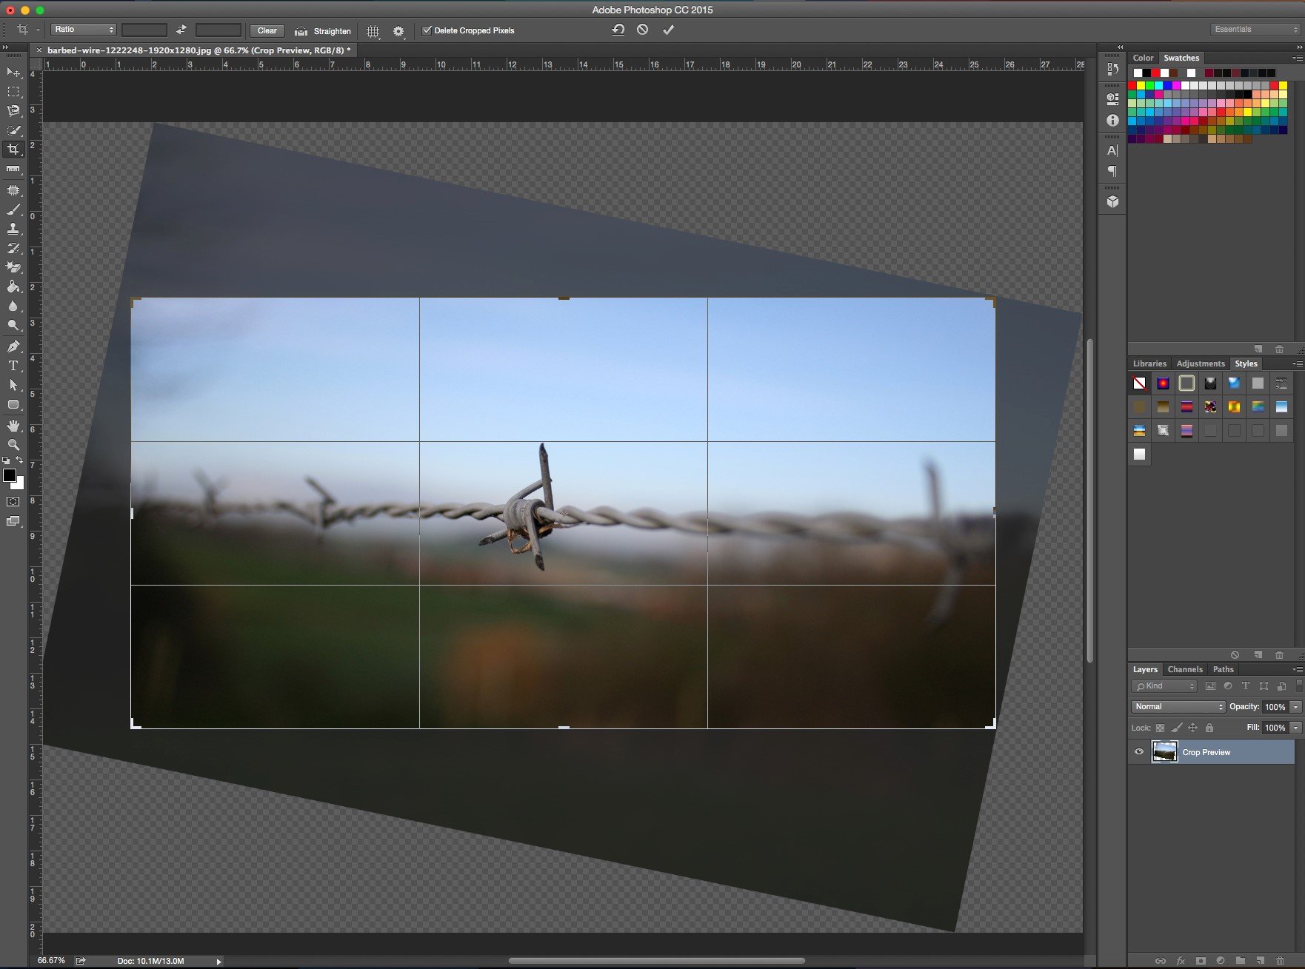Pick the red swatch
1305x969 pixels.
[x=1132, y=85]
